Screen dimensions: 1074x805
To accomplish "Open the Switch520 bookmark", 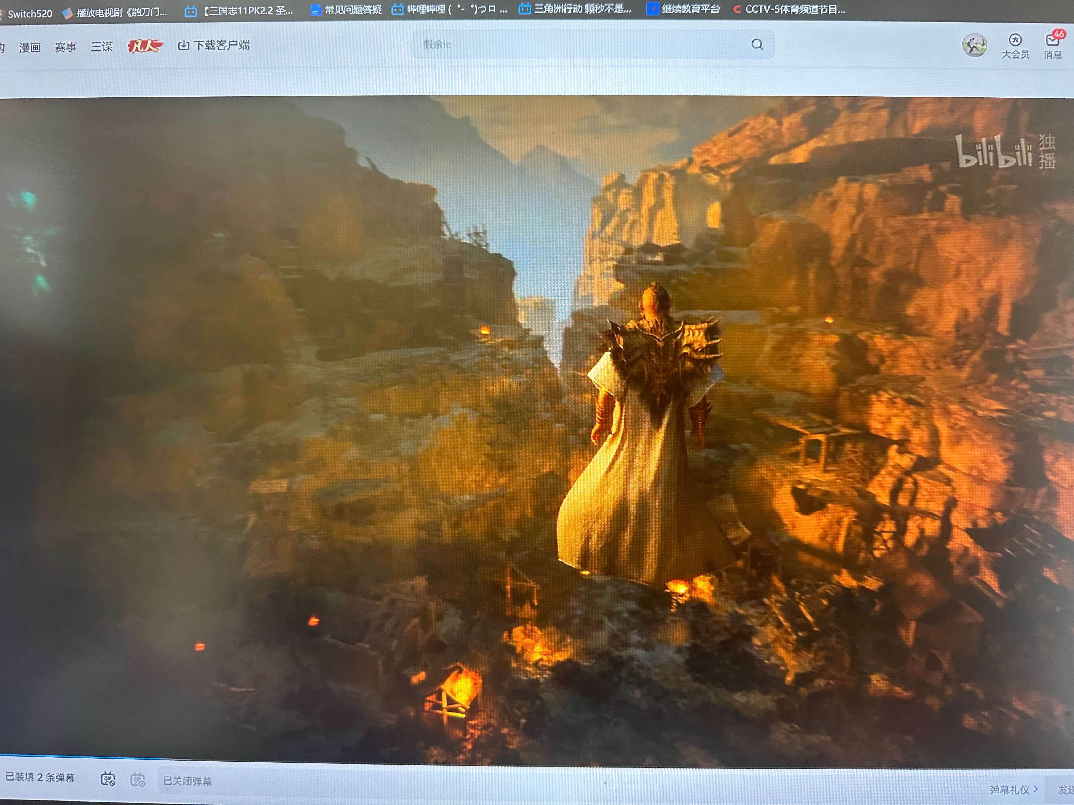I will (x=27, y=13).
